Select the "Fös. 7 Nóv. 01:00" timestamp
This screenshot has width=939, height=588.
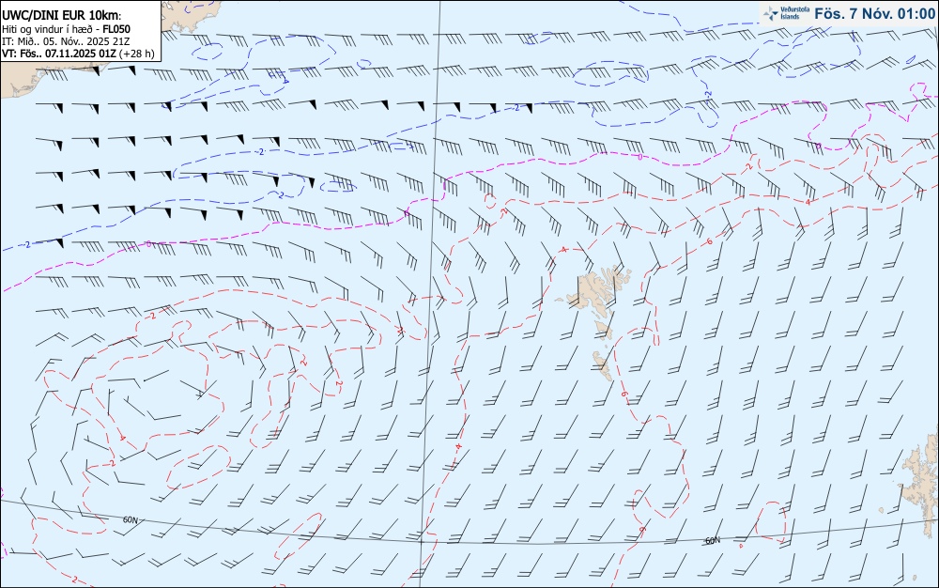pyautogui.click(x=875, y=13)
